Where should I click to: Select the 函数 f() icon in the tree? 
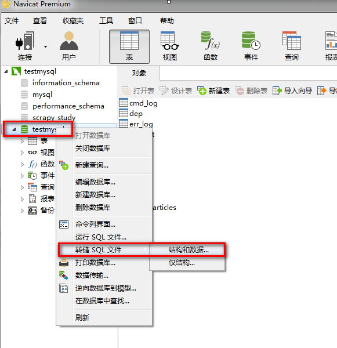pos(32,164)
